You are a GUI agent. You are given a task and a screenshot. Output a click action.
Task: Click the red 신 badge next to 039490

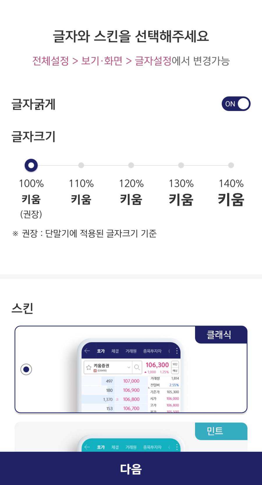pyautogui.click(x=95, y=370)
